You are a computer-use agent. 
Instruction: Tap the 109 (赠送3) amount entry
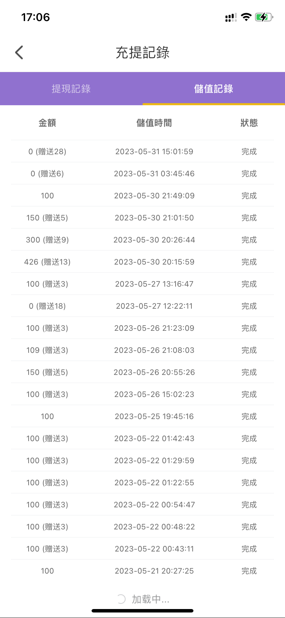pos(47,350)
